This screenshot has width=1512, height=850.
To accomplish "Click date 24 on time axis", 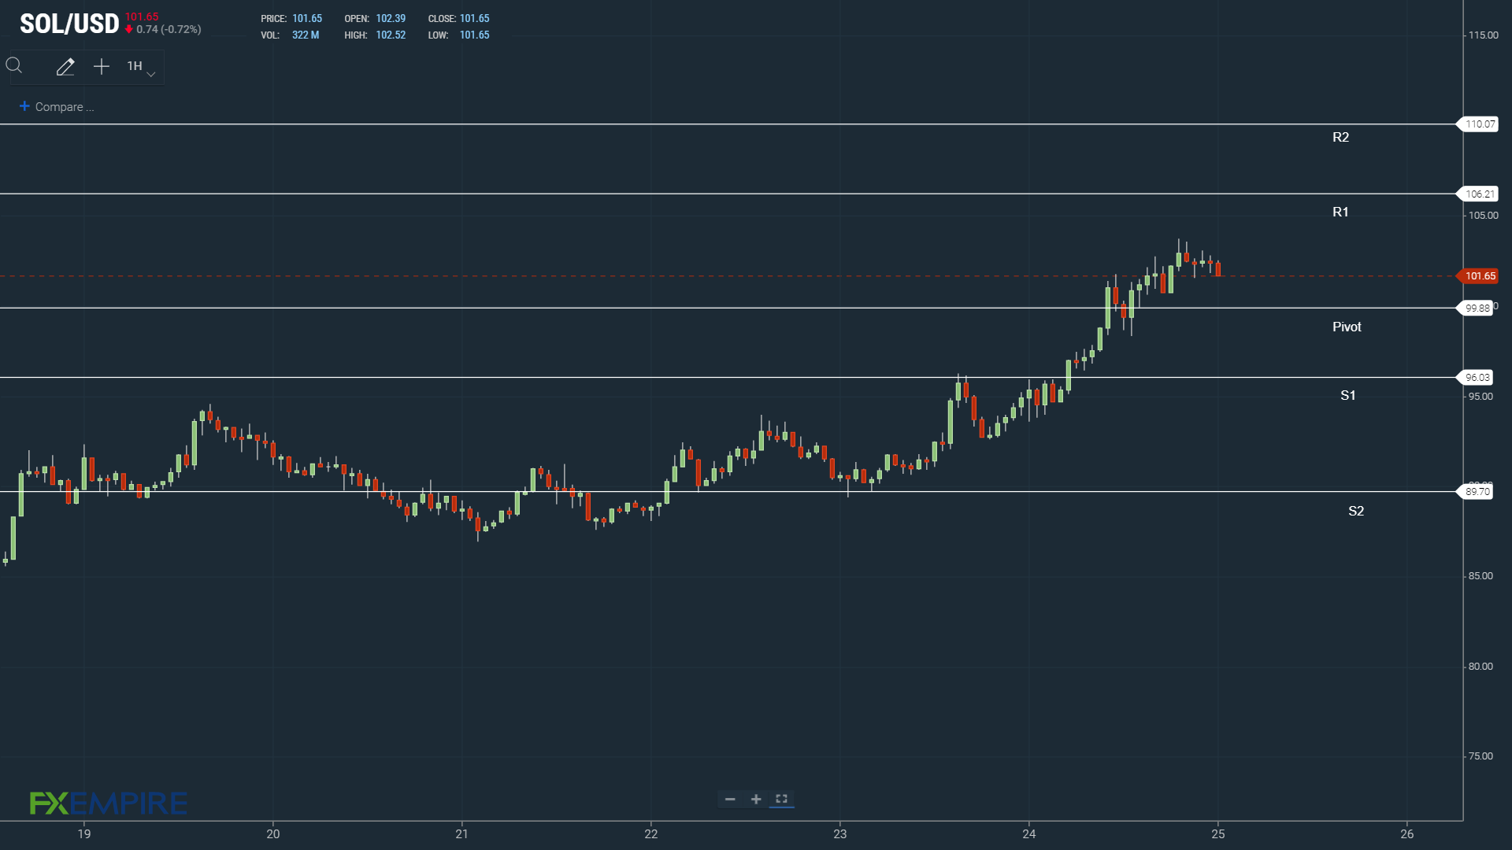I will tap(1029, 834).
